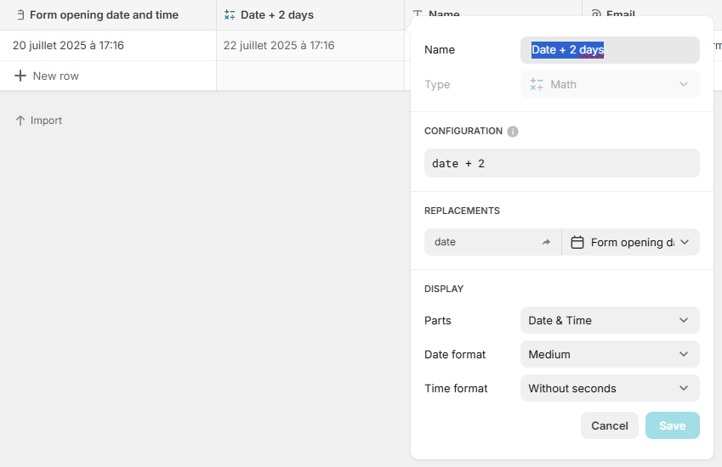Open the Type Math dropdown
This screenshot has width=722, height=467.
(x=610, y=84)
